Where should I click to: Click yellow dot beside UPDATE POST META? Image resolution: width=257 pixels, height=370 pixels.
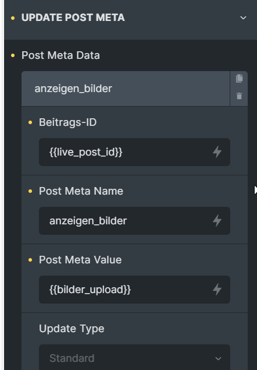tap(13, 18)
